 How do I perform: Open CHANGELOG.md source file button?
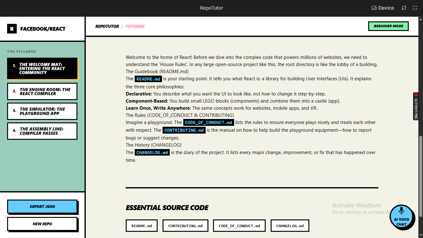(290, 226)
